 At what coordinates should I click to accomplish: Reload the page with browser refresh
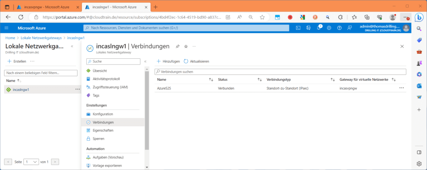21,17
